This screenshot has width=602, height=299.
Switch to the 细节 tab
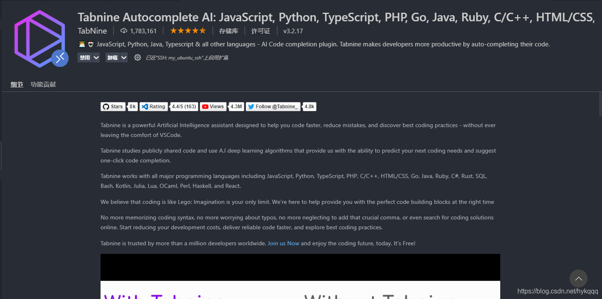point(17,84)
